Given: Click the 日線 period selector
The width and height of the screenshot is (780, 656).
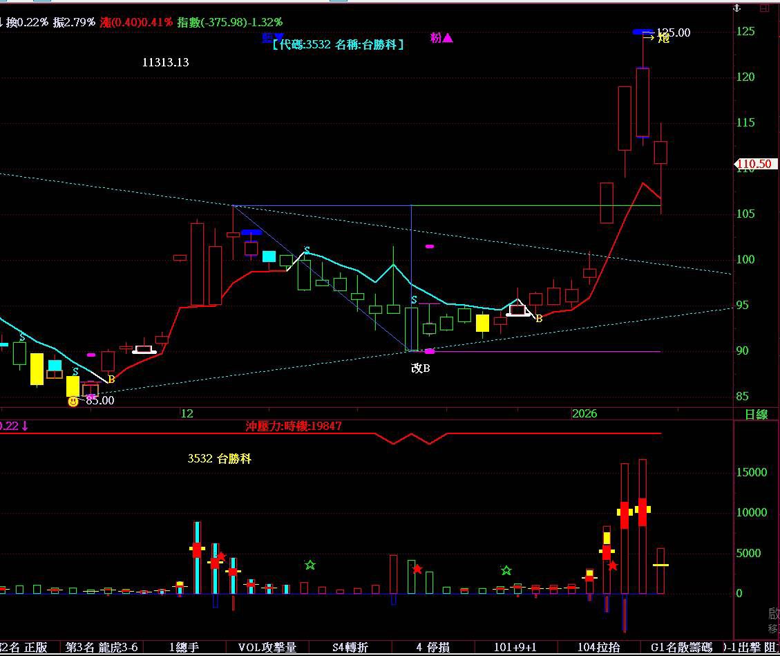Looking at the screenshot, I should pos(756,414).
